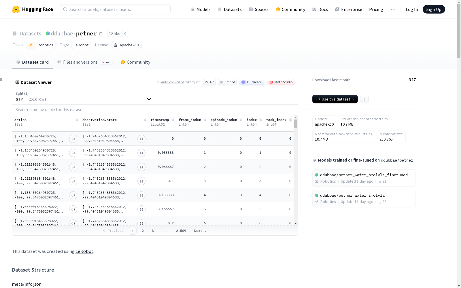The width and height of the screenshot is (461, 288).
Task: Switch to the dataset Community tab
Action: (135, 62)
